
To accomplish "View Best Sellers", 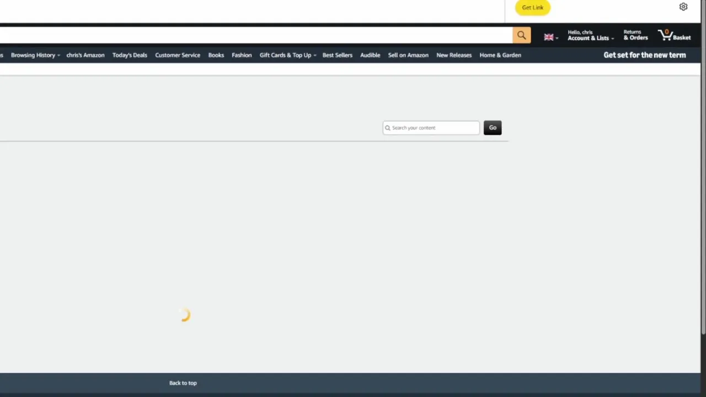I will coord(338,55).
